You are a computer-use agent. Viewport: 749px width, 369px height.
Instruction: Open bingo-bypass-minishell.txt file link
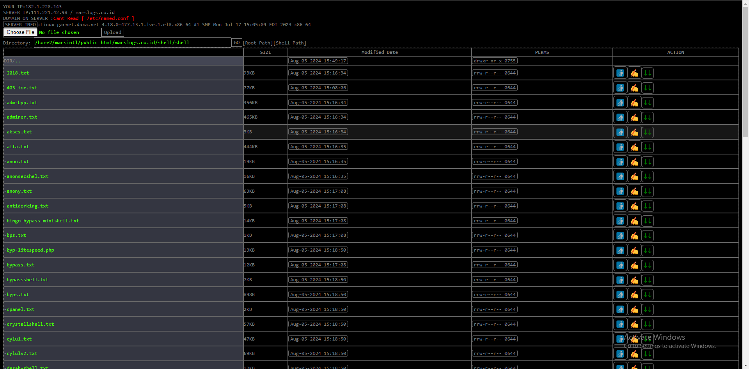(x=43, y=221)
